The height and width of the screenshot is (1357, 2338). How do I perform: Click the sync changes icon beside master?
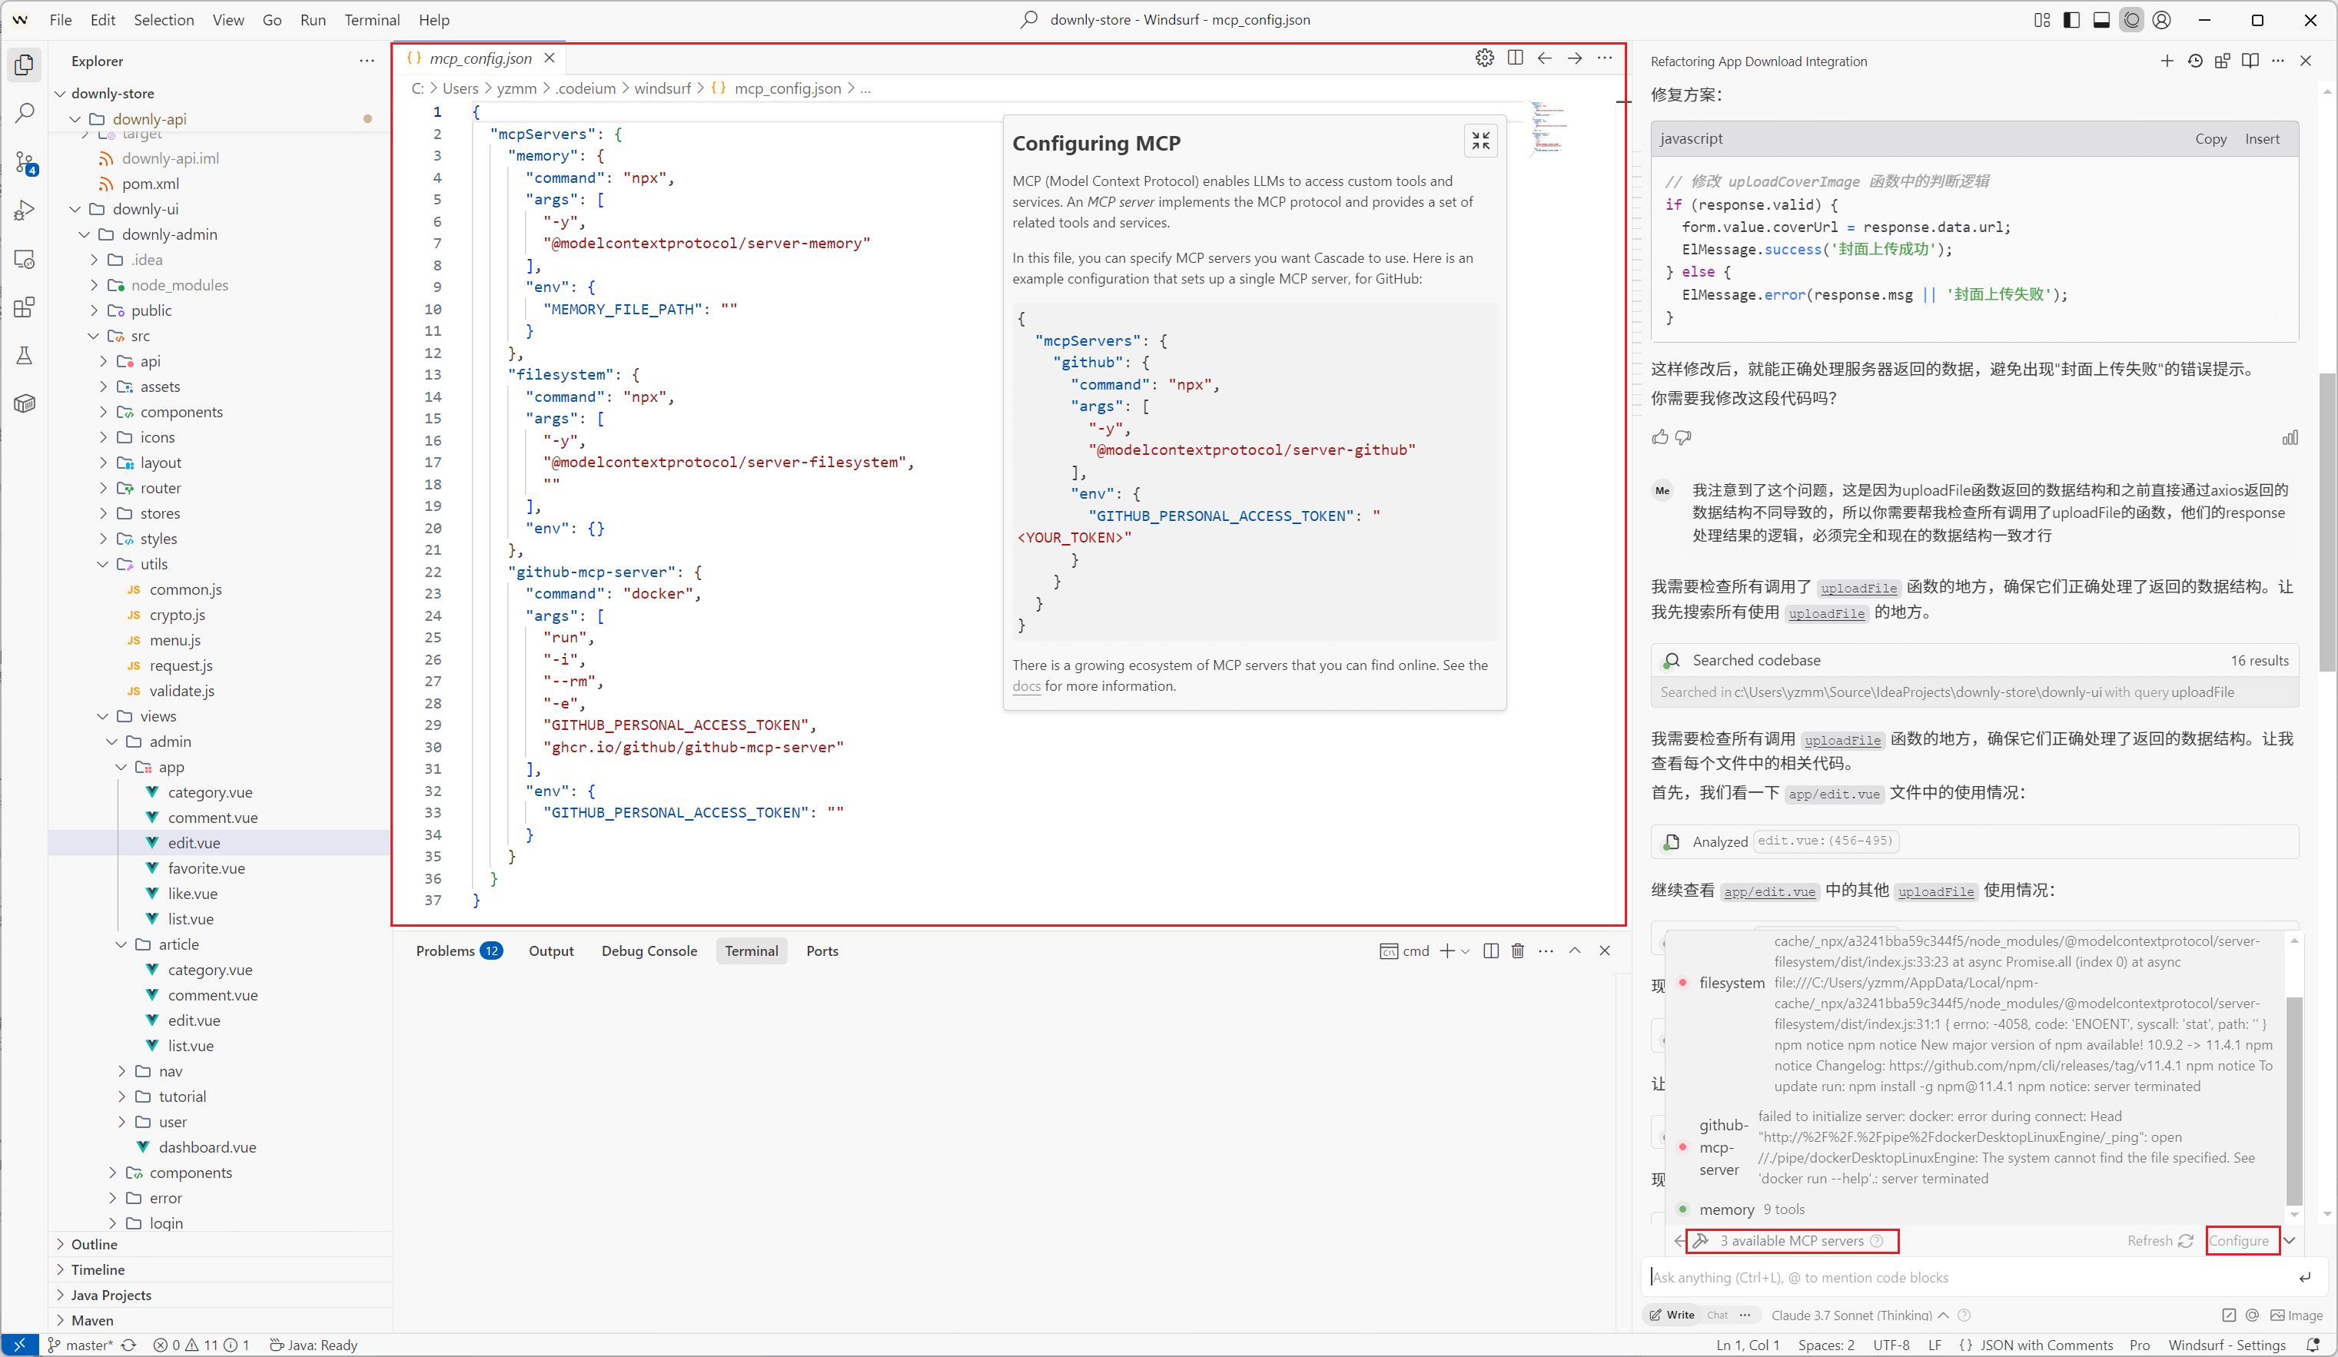click(x=129, y=1345)
